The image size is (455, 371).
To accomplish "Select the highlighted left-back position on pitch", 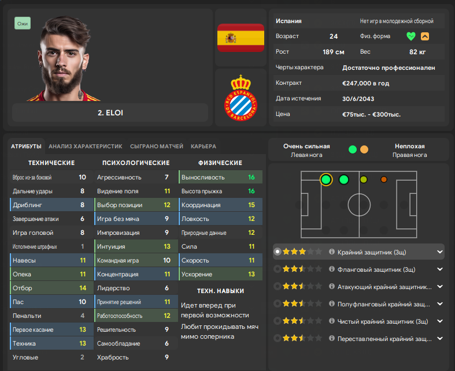I will (326, 179).
